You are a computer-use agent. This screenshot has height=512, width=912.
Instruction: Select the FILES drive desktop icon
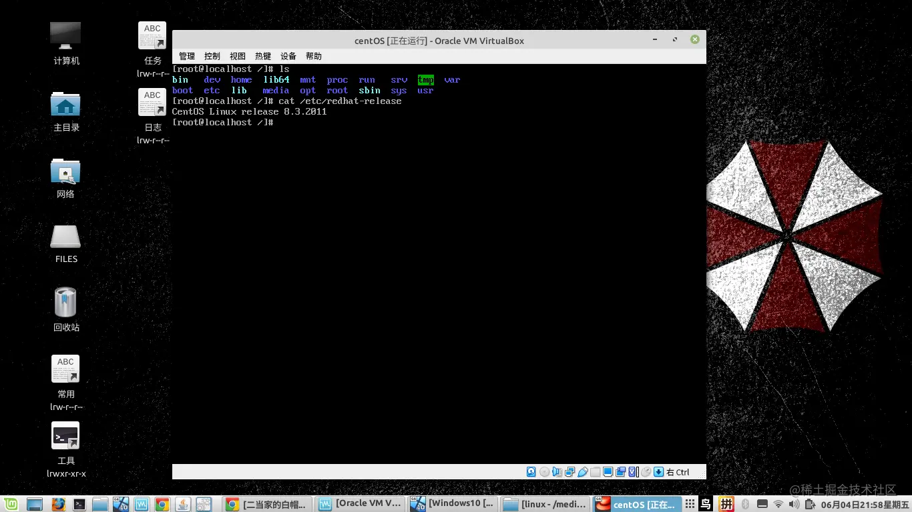[66, 244]
